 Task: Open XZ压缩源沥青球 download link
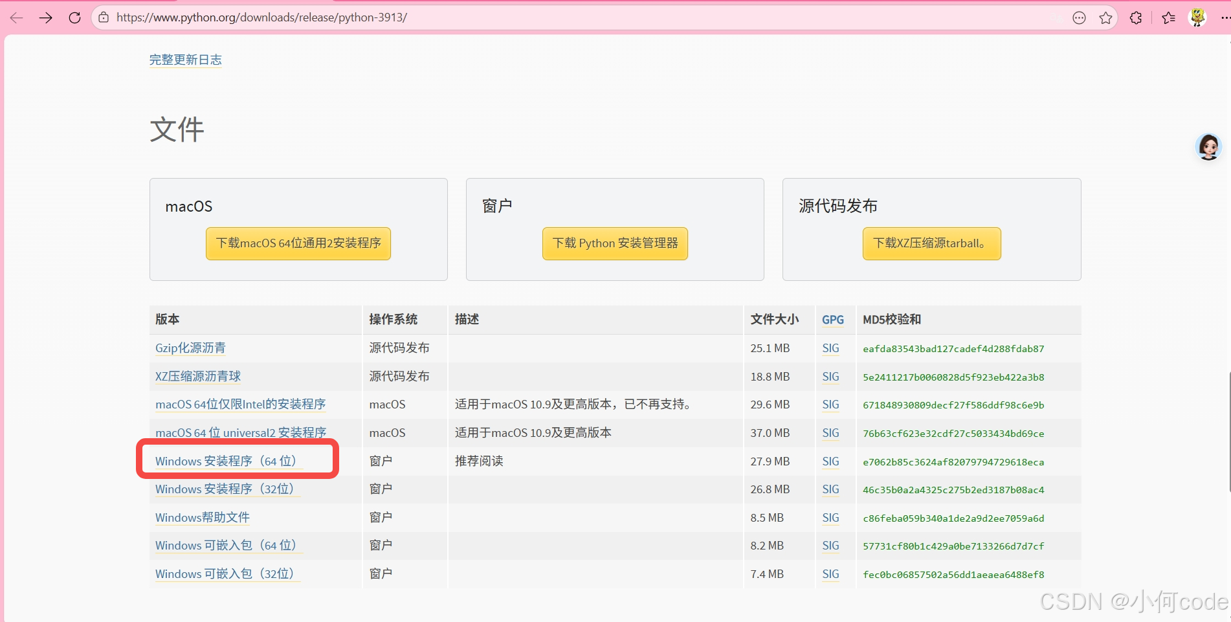[x=198, y=377]
